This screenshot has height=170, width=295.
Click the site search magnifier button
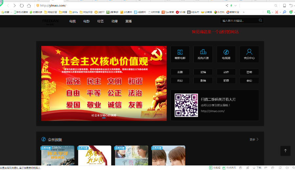(260, 21)
